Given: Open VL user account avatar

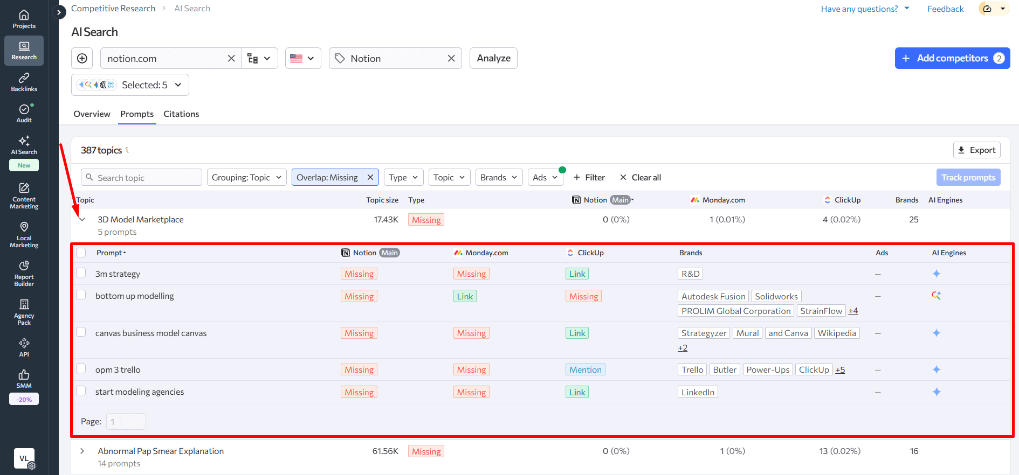Looking at the screenshot, I should point(24,458).
